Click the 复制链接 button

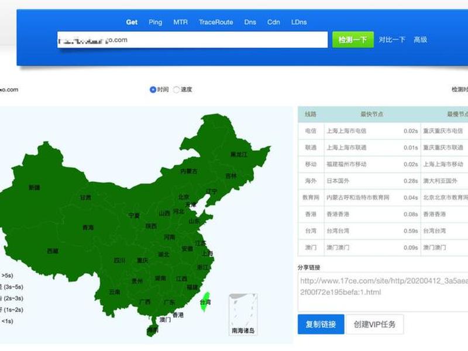(321, 324)
